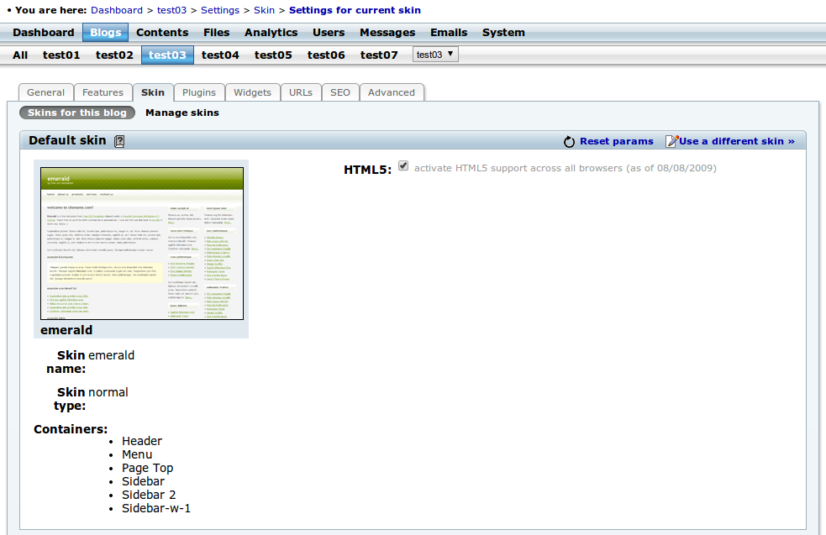
Task: Click the Reset params link
Action: (616, 141)
